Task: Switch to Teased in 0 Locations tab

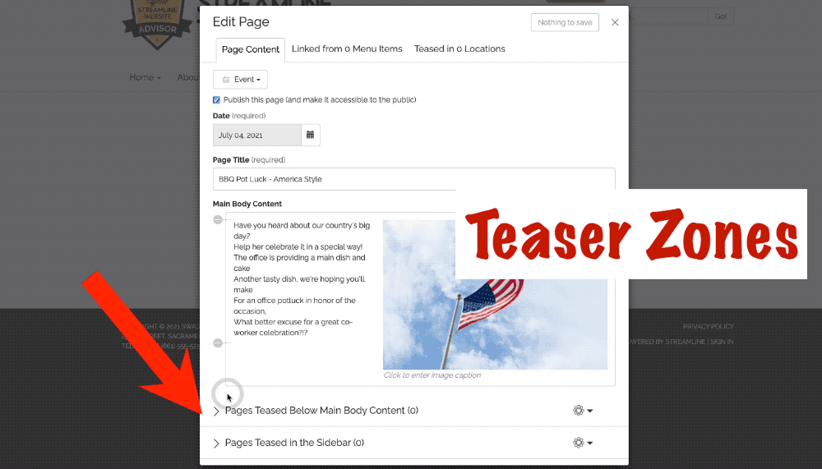Action: [459, 48]
